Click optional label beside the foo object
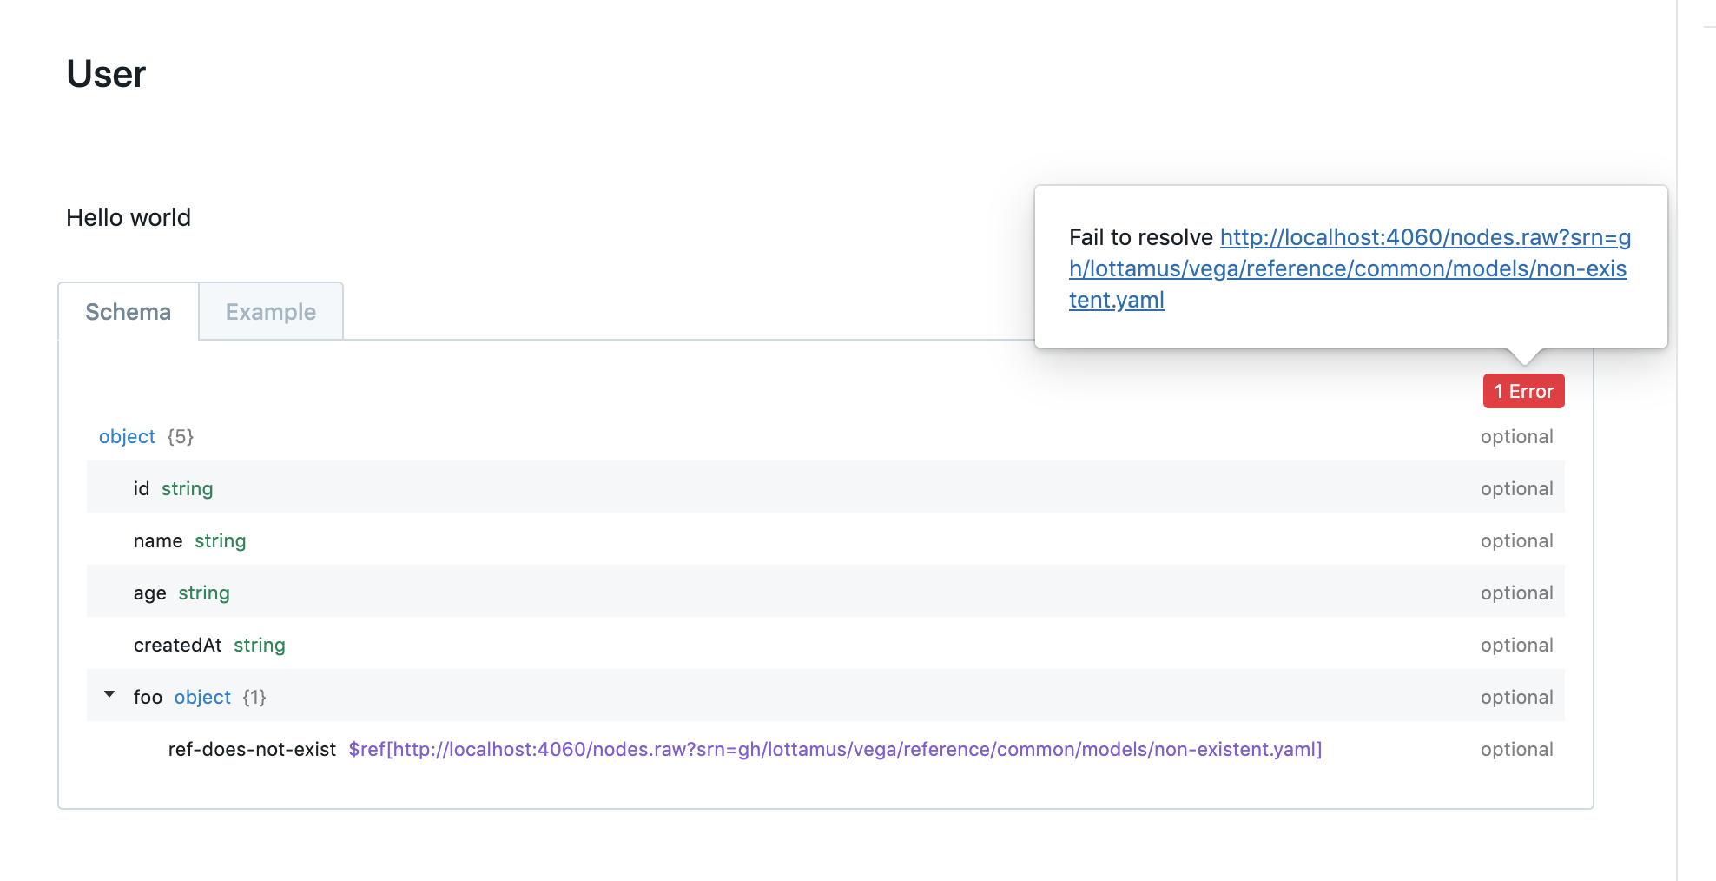Image resolution: width=1716 pixels, height=881 pixels. point(1517,696)
